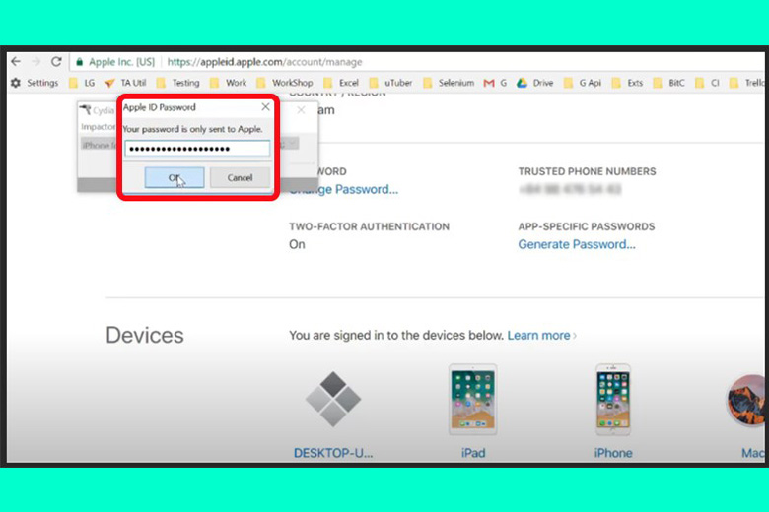
Task: Open the TA Util bookmark
Action: (x=125, y=83)
